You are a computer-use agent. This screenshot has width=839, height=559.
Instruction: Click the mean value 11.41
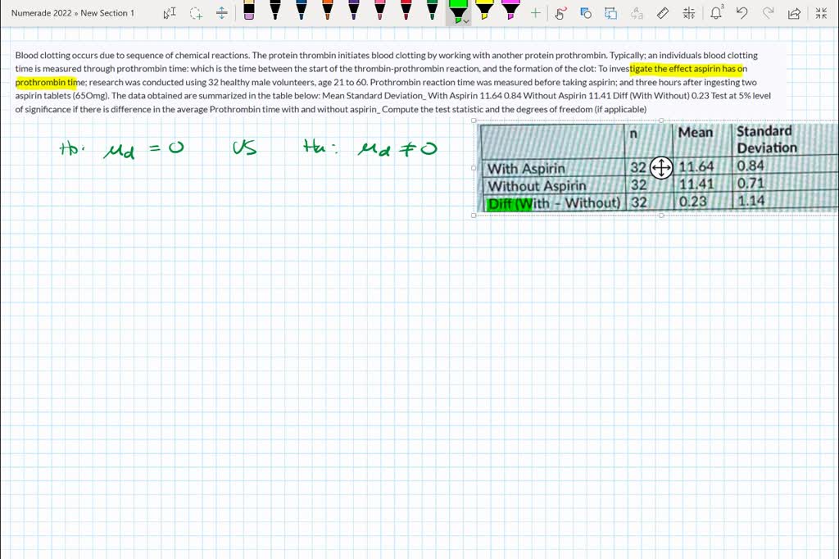point(696,184)
